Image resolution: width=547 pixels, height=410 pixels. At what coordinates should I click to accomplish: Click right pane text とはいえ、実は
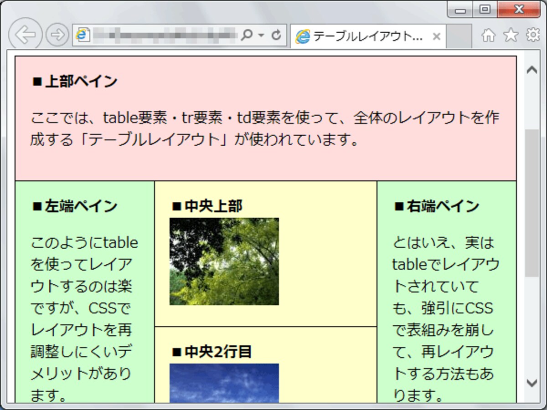[444, 243]
